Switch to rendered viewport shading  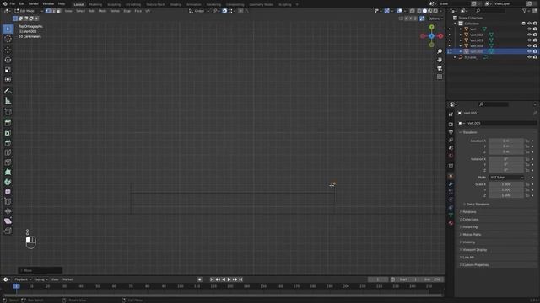click(x=435, y=11)
